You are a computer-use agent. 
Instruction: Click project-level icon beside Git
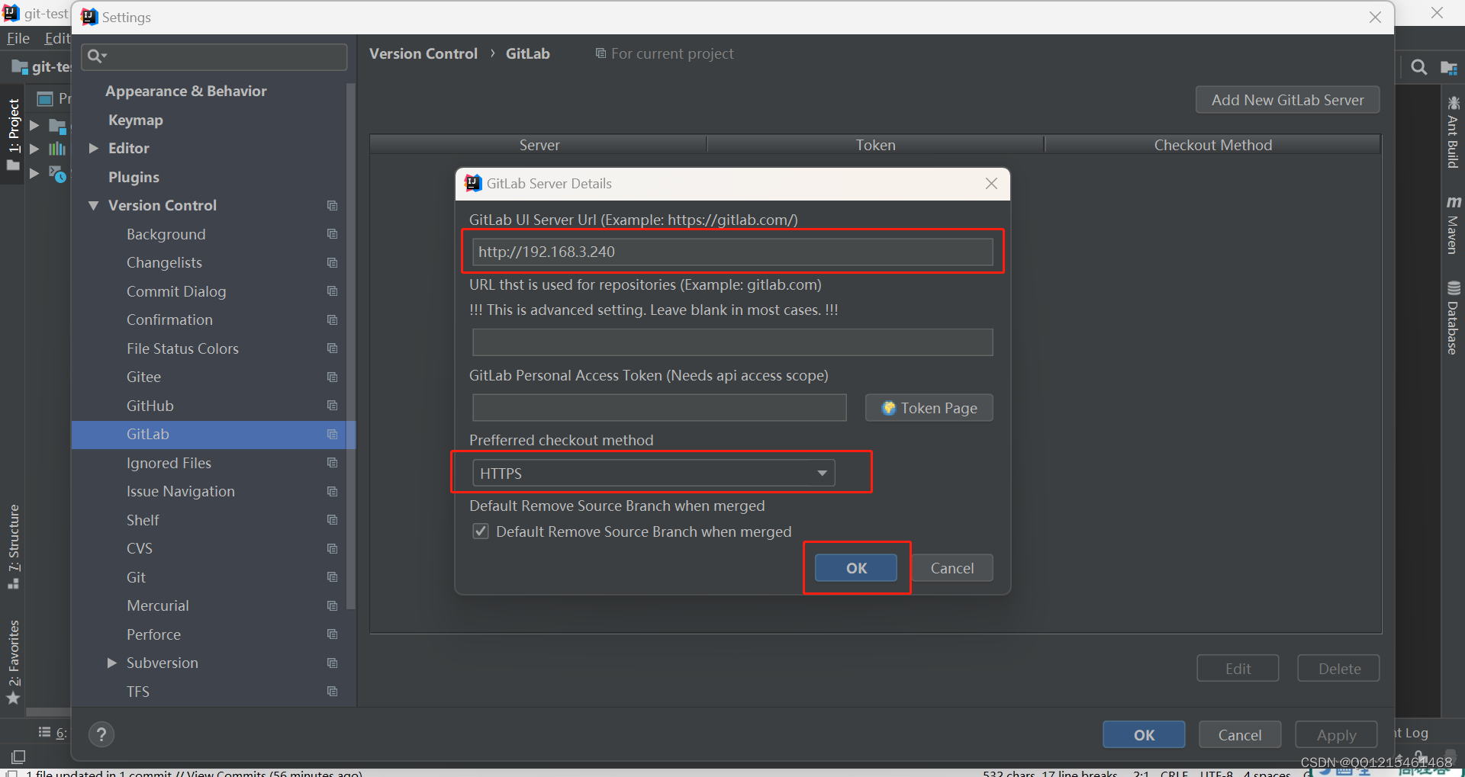(x=332, y=577)
